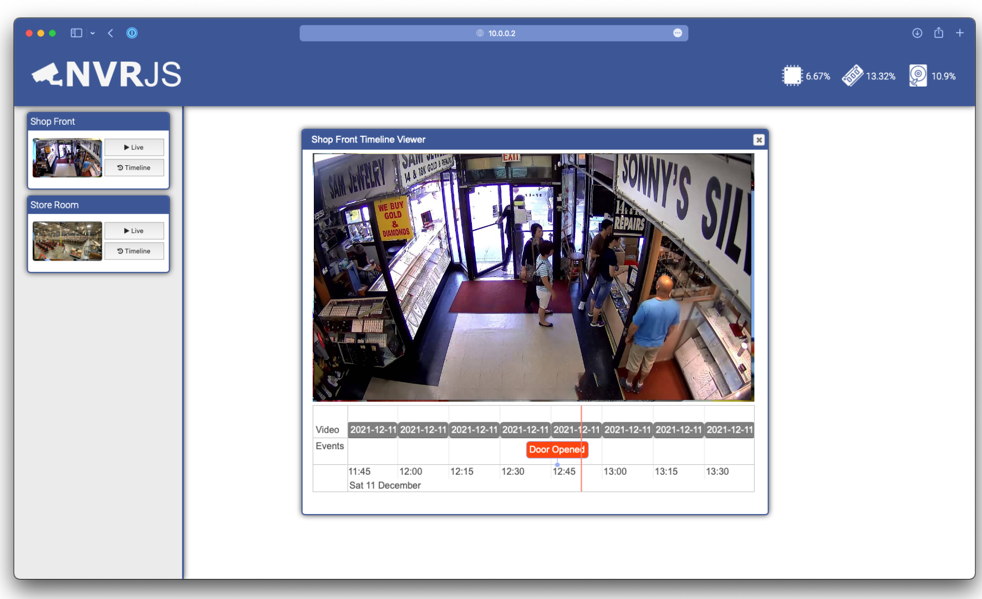
Task: Go back with the browser arrow
Action: click(x=110, y=33)
